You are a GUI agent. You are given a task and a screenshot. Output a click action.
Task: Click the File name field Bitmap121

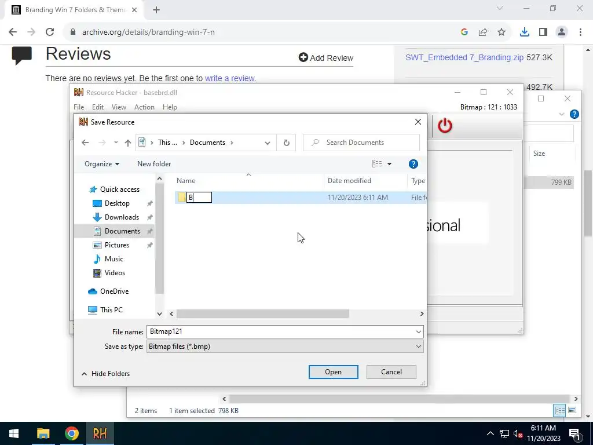point(281,331)
